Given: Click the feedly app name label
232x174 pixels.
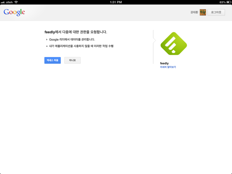Looking at the screenshot, I should pyautogui.click(x=164, y=63).
